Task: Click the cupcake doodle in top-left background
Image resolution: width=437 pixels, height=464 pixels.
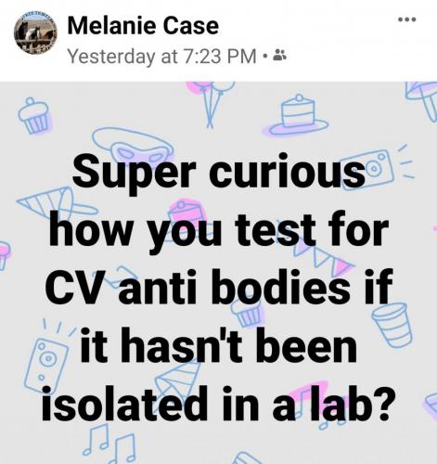Action: click(x=34, y=116)
